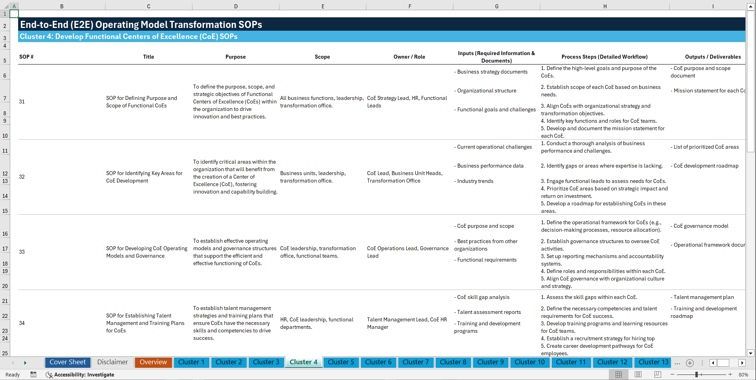The width and height of the screenshot is (756, 380).
Task: Add a worksheet with the New Sheet icon
Action: 689,363
